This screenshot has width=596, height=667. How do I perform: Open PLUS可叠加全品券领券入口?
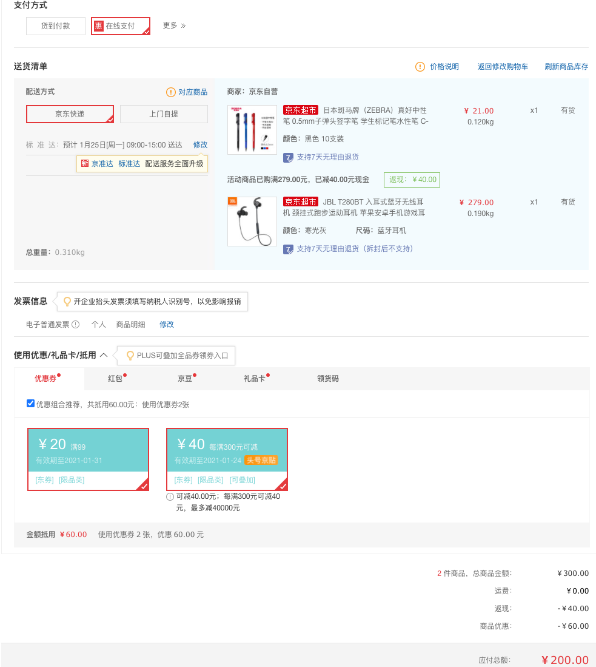point(182,356)
